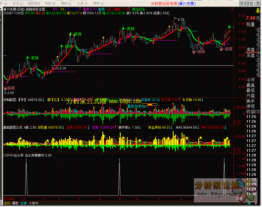This screenshot has width=262, height=207.
Task: Open the 工具(V) menu
Action: tap(82, 3)
